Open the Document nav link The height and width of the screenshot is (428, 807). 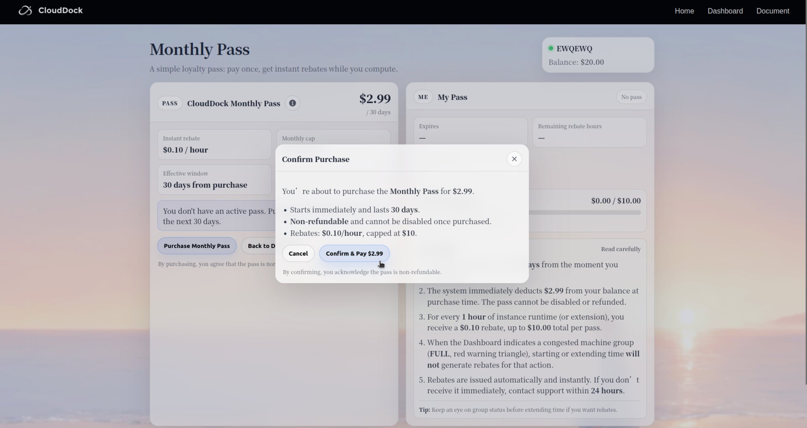[773, 11]
